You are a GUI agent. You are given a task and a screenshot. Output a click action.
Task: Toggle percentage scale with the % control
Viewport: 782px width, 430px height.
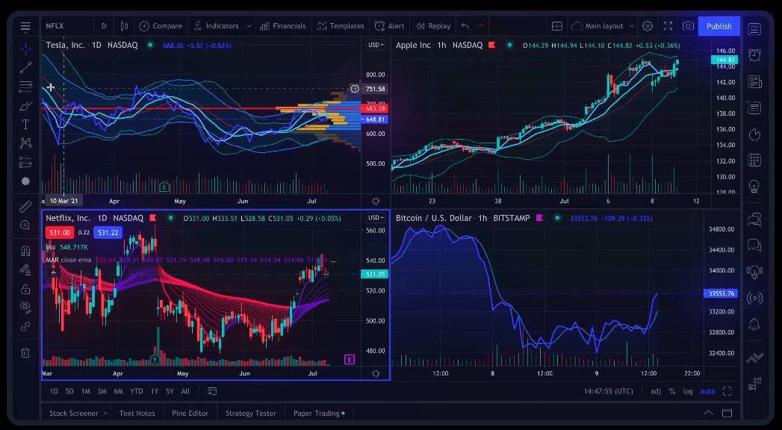tap(671, 390)
